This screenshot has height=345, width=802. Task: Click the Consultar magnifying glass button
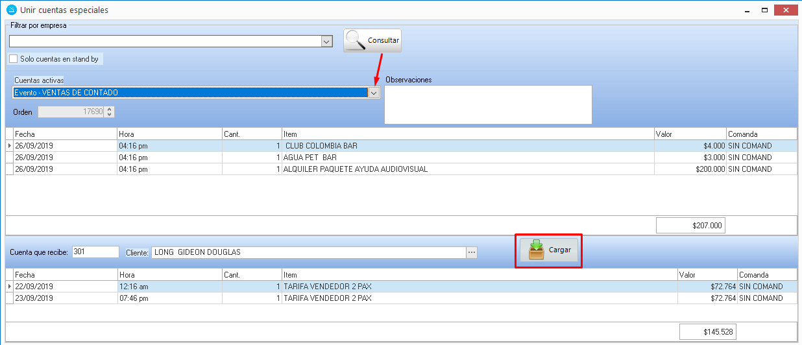click(372, 41)
